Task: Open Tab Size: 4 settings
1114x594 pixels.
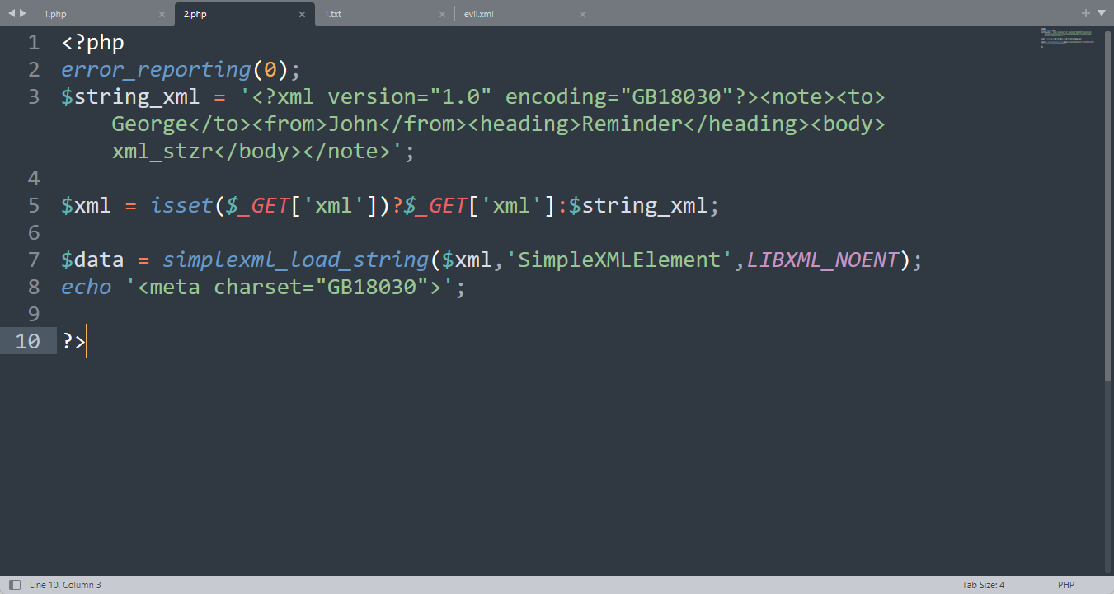Action: [x=983, y=585]
